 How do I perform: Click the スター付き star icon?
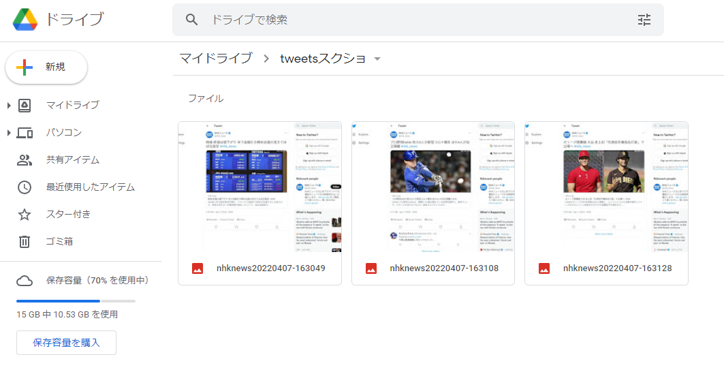25,215
